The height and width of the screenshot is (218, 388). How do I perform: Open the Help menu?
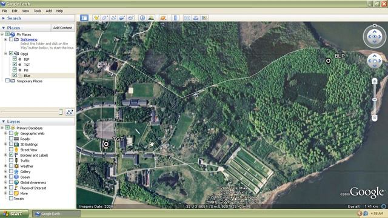click(59, 11)
